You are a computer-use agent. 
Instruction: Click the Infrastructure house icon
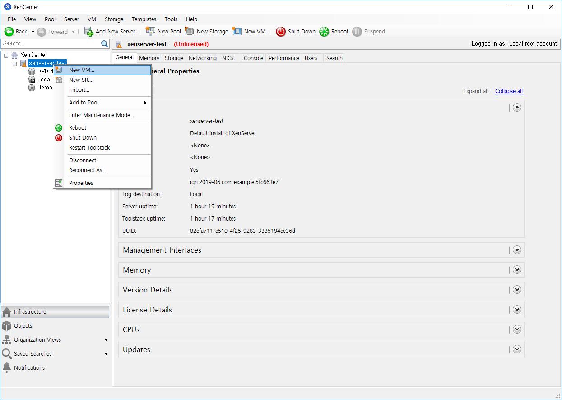pyautogui.click(x=7, y=312)
